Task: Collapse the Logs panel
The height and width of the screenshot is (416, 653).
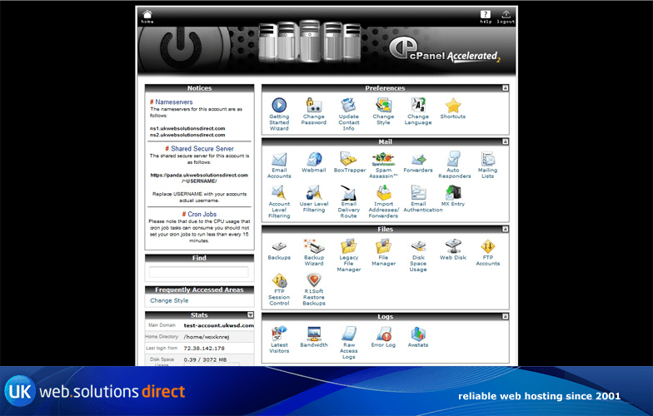Action: coord(505,317)
